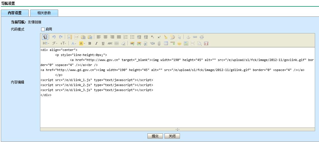Viewport: 319px width, 142px height.
Task: Insert a horizontal rule
Action: 173,43
